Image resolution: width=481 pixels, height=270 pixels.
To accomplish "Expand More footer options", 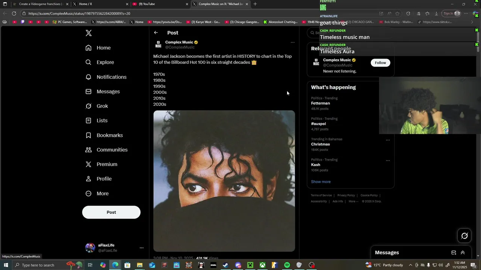I will tap(353, 201).
